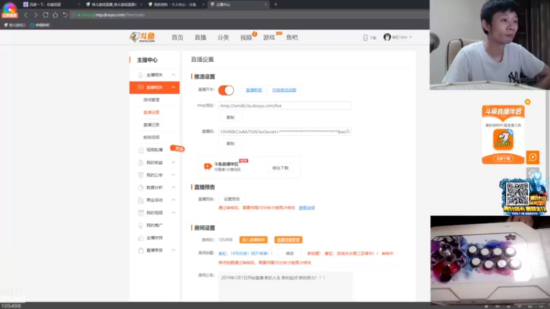Select 前贴视频 in sidebar
The image size is (550, 309).
coord(151,137)
